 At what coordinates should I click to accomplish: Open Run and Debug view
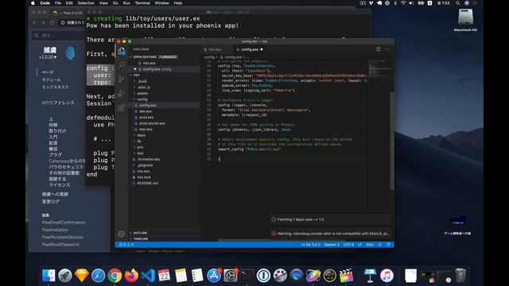pos(122,94)
